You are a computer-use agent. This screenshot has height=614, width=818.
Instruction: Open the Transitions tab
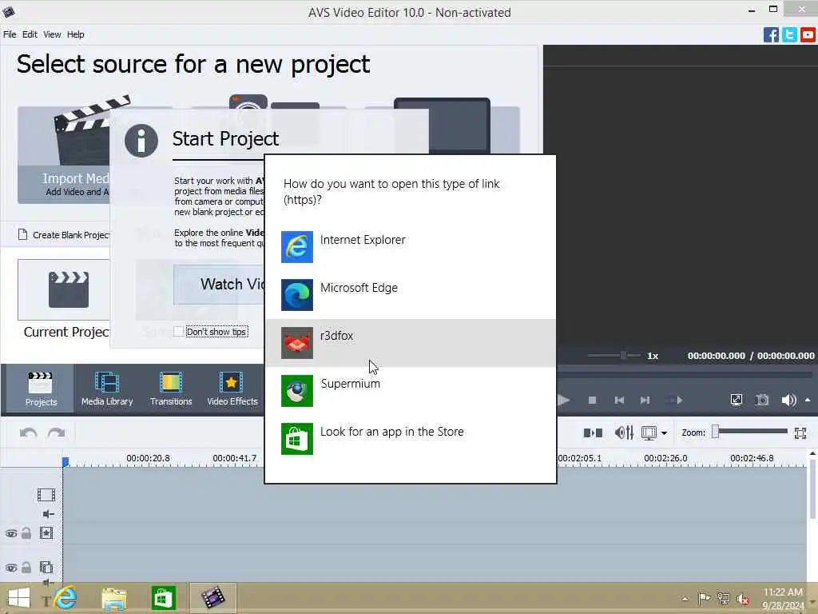(171, 389)
